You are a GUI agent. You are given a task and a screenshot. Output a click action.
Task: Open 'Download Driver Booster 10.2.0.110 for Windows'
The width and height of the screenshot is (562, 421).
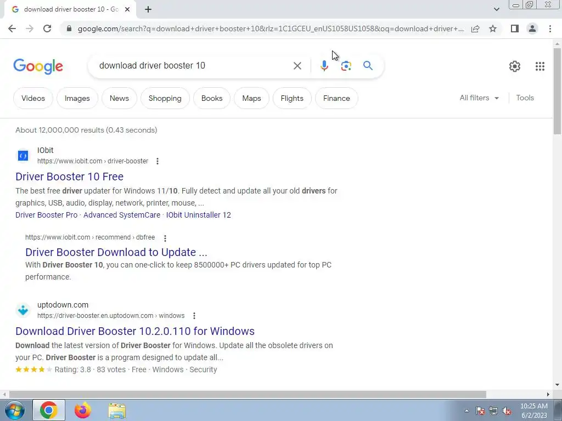point(135,331)
